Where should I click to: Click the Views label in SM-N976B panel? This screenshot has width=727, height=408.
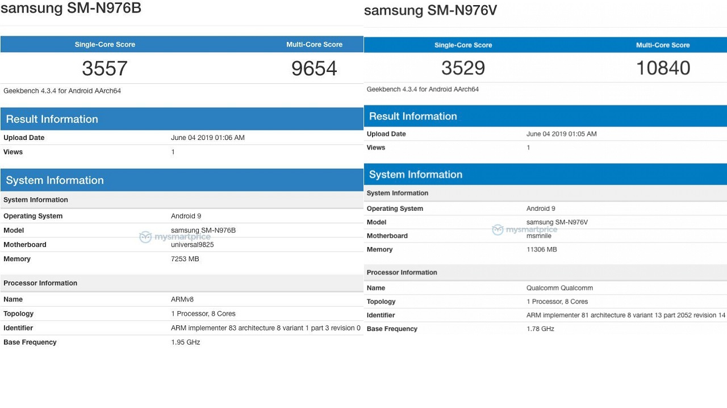coord(13,152)
